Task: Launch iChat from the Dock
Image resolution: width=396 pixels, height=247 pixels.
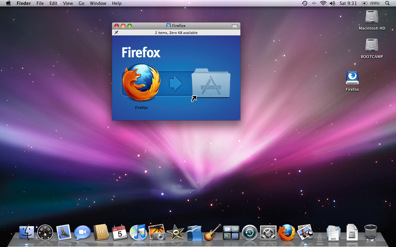Action: [x=82, y=232]
